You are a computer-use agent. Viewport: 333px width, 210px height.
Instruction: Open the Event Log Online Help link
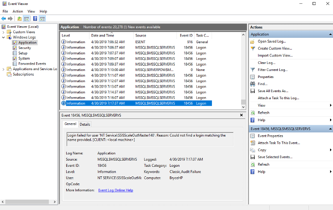115,190
